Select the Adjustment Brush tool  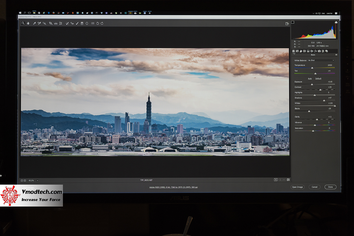pyautogui.click(x=77, y=23)
